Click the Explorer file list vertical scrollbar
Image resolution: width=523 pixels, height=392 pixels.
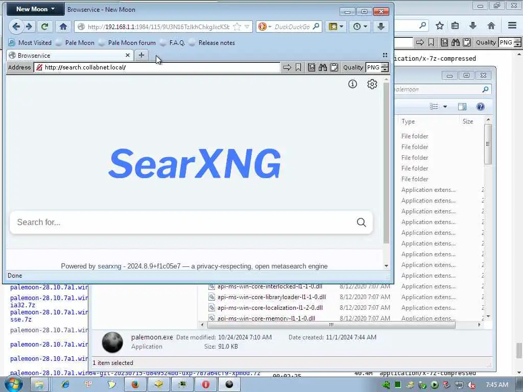click(x=488, y=144)
